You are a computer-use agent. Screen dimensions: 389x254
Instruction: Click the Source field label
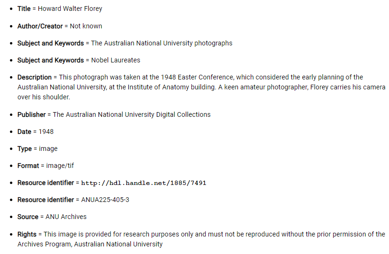(x=27, y=217)
